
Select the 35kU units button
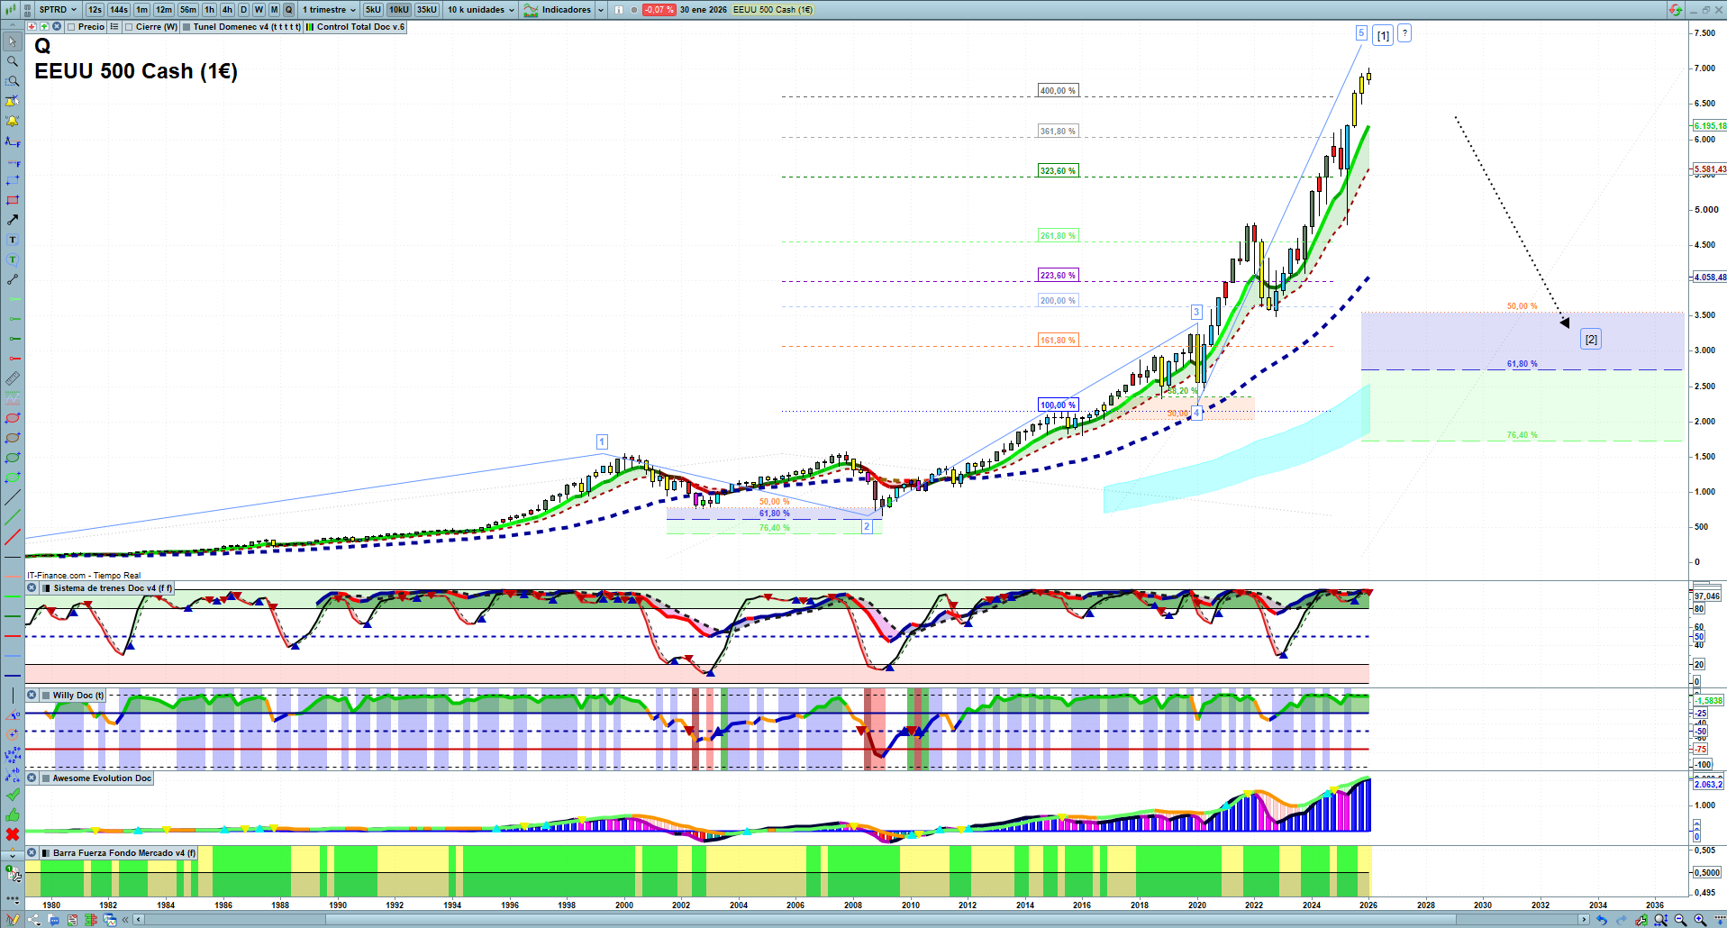pos(426,10)
